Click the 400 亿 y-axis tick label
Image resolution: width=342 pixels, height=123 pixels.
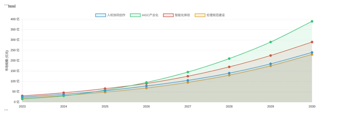(x=15, y=19)
